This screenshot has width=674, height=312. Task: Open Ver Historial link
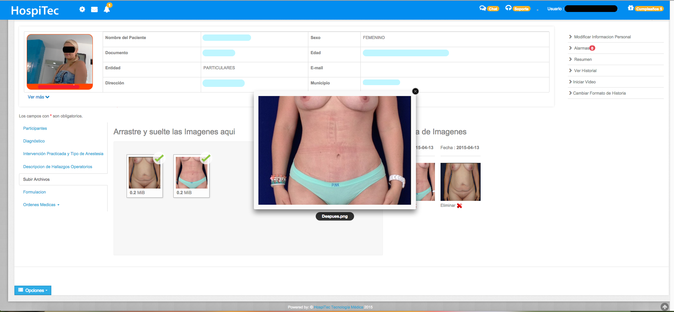click(585, 71)
